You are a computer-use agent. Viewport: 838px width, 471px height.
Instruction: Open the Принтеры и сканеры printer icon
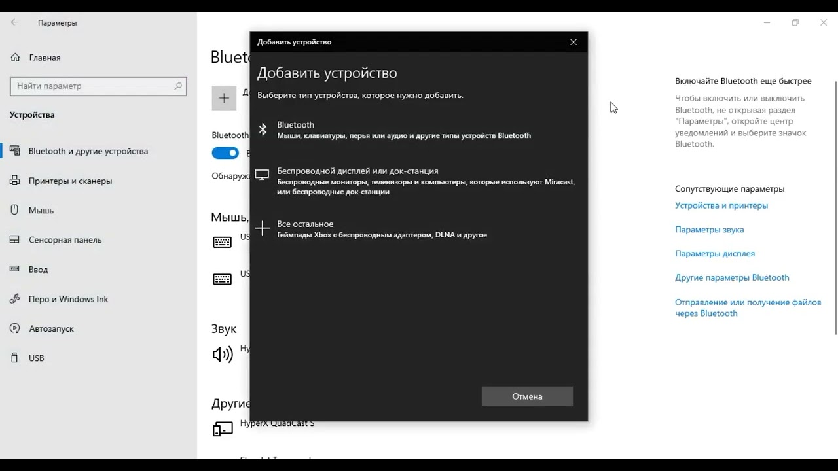15,181
